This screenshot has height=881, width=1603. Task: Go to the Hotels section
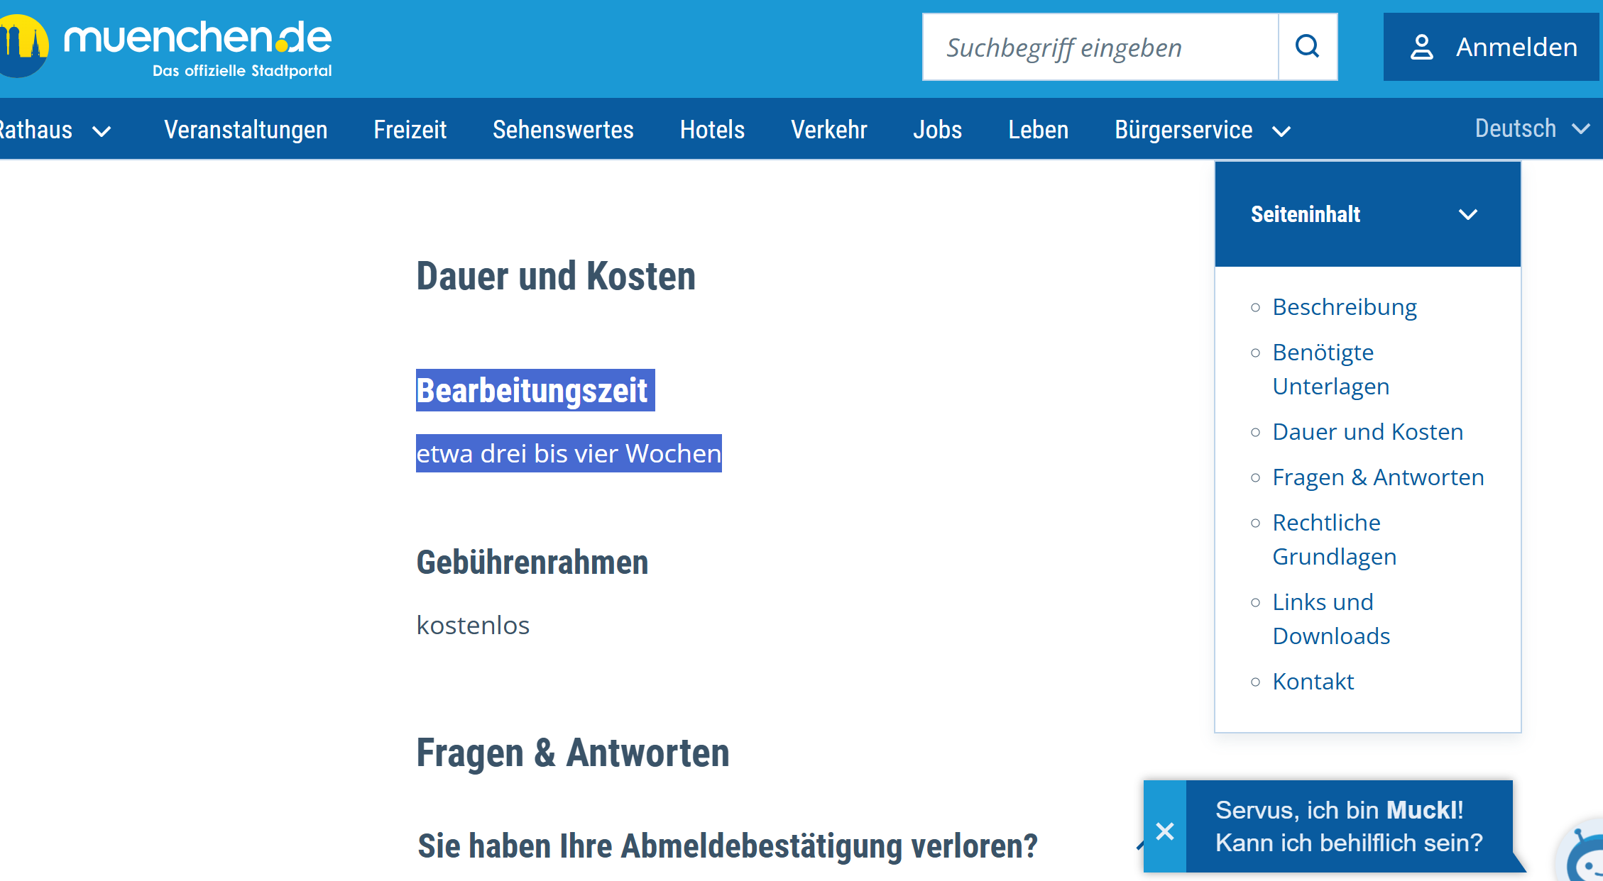[712, 130]
